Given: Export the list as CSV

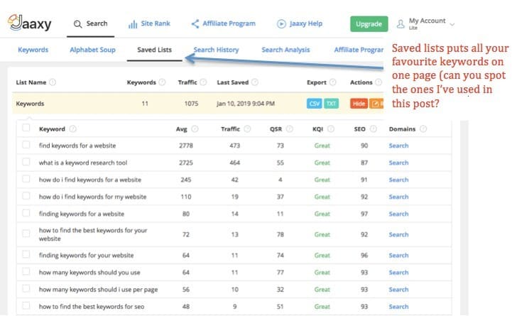Looking at the screenshot, I should tap(314, 104).
